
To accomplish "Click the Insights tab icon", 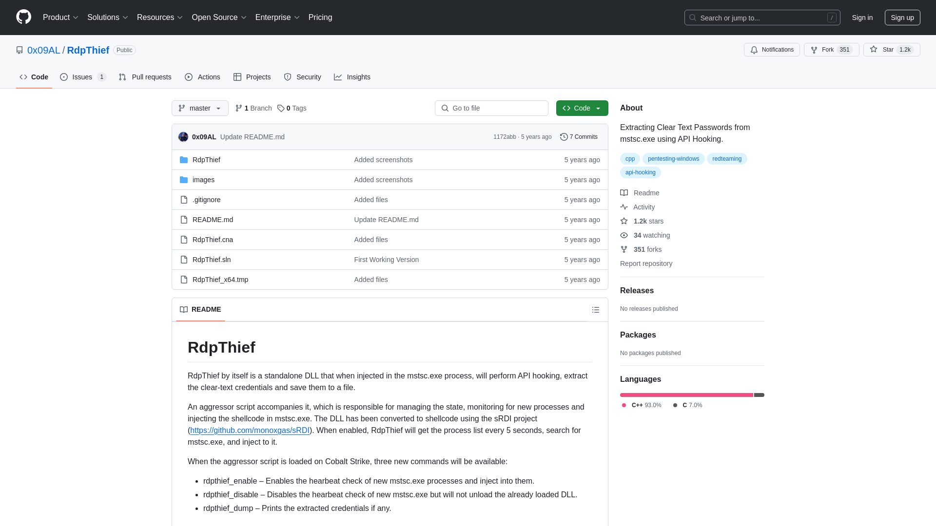I will 339,77.
